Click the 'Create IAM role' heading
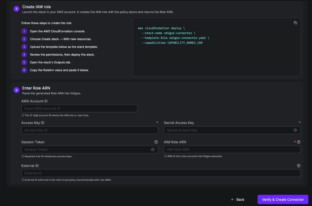Image resolution: width=312 pixels, height=206 pixels. 37,7
